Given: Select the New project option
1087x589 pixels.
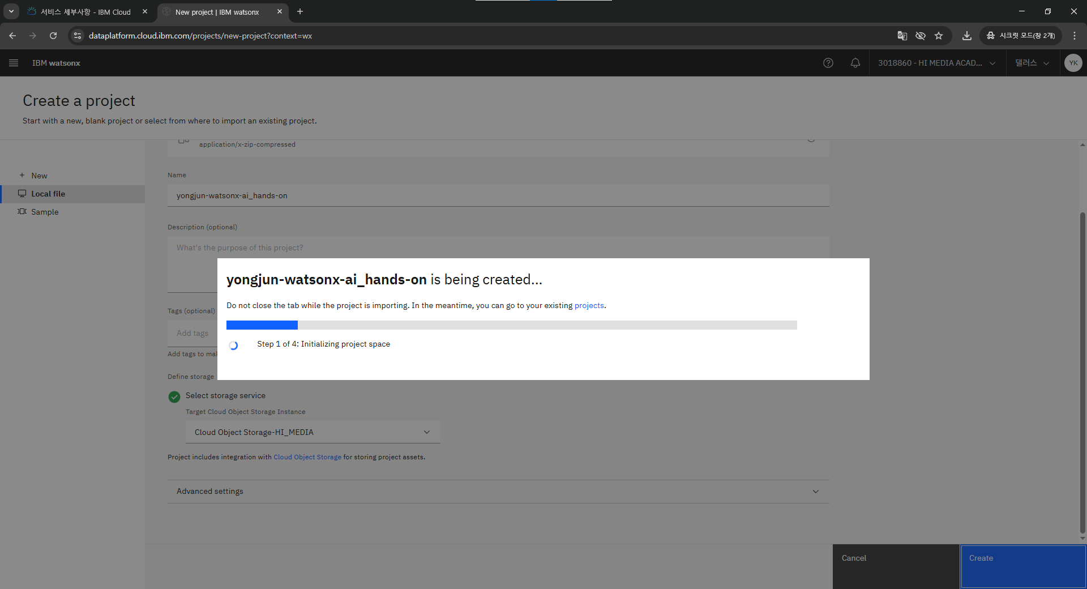Looking at the screenshot, I should 72,176.
